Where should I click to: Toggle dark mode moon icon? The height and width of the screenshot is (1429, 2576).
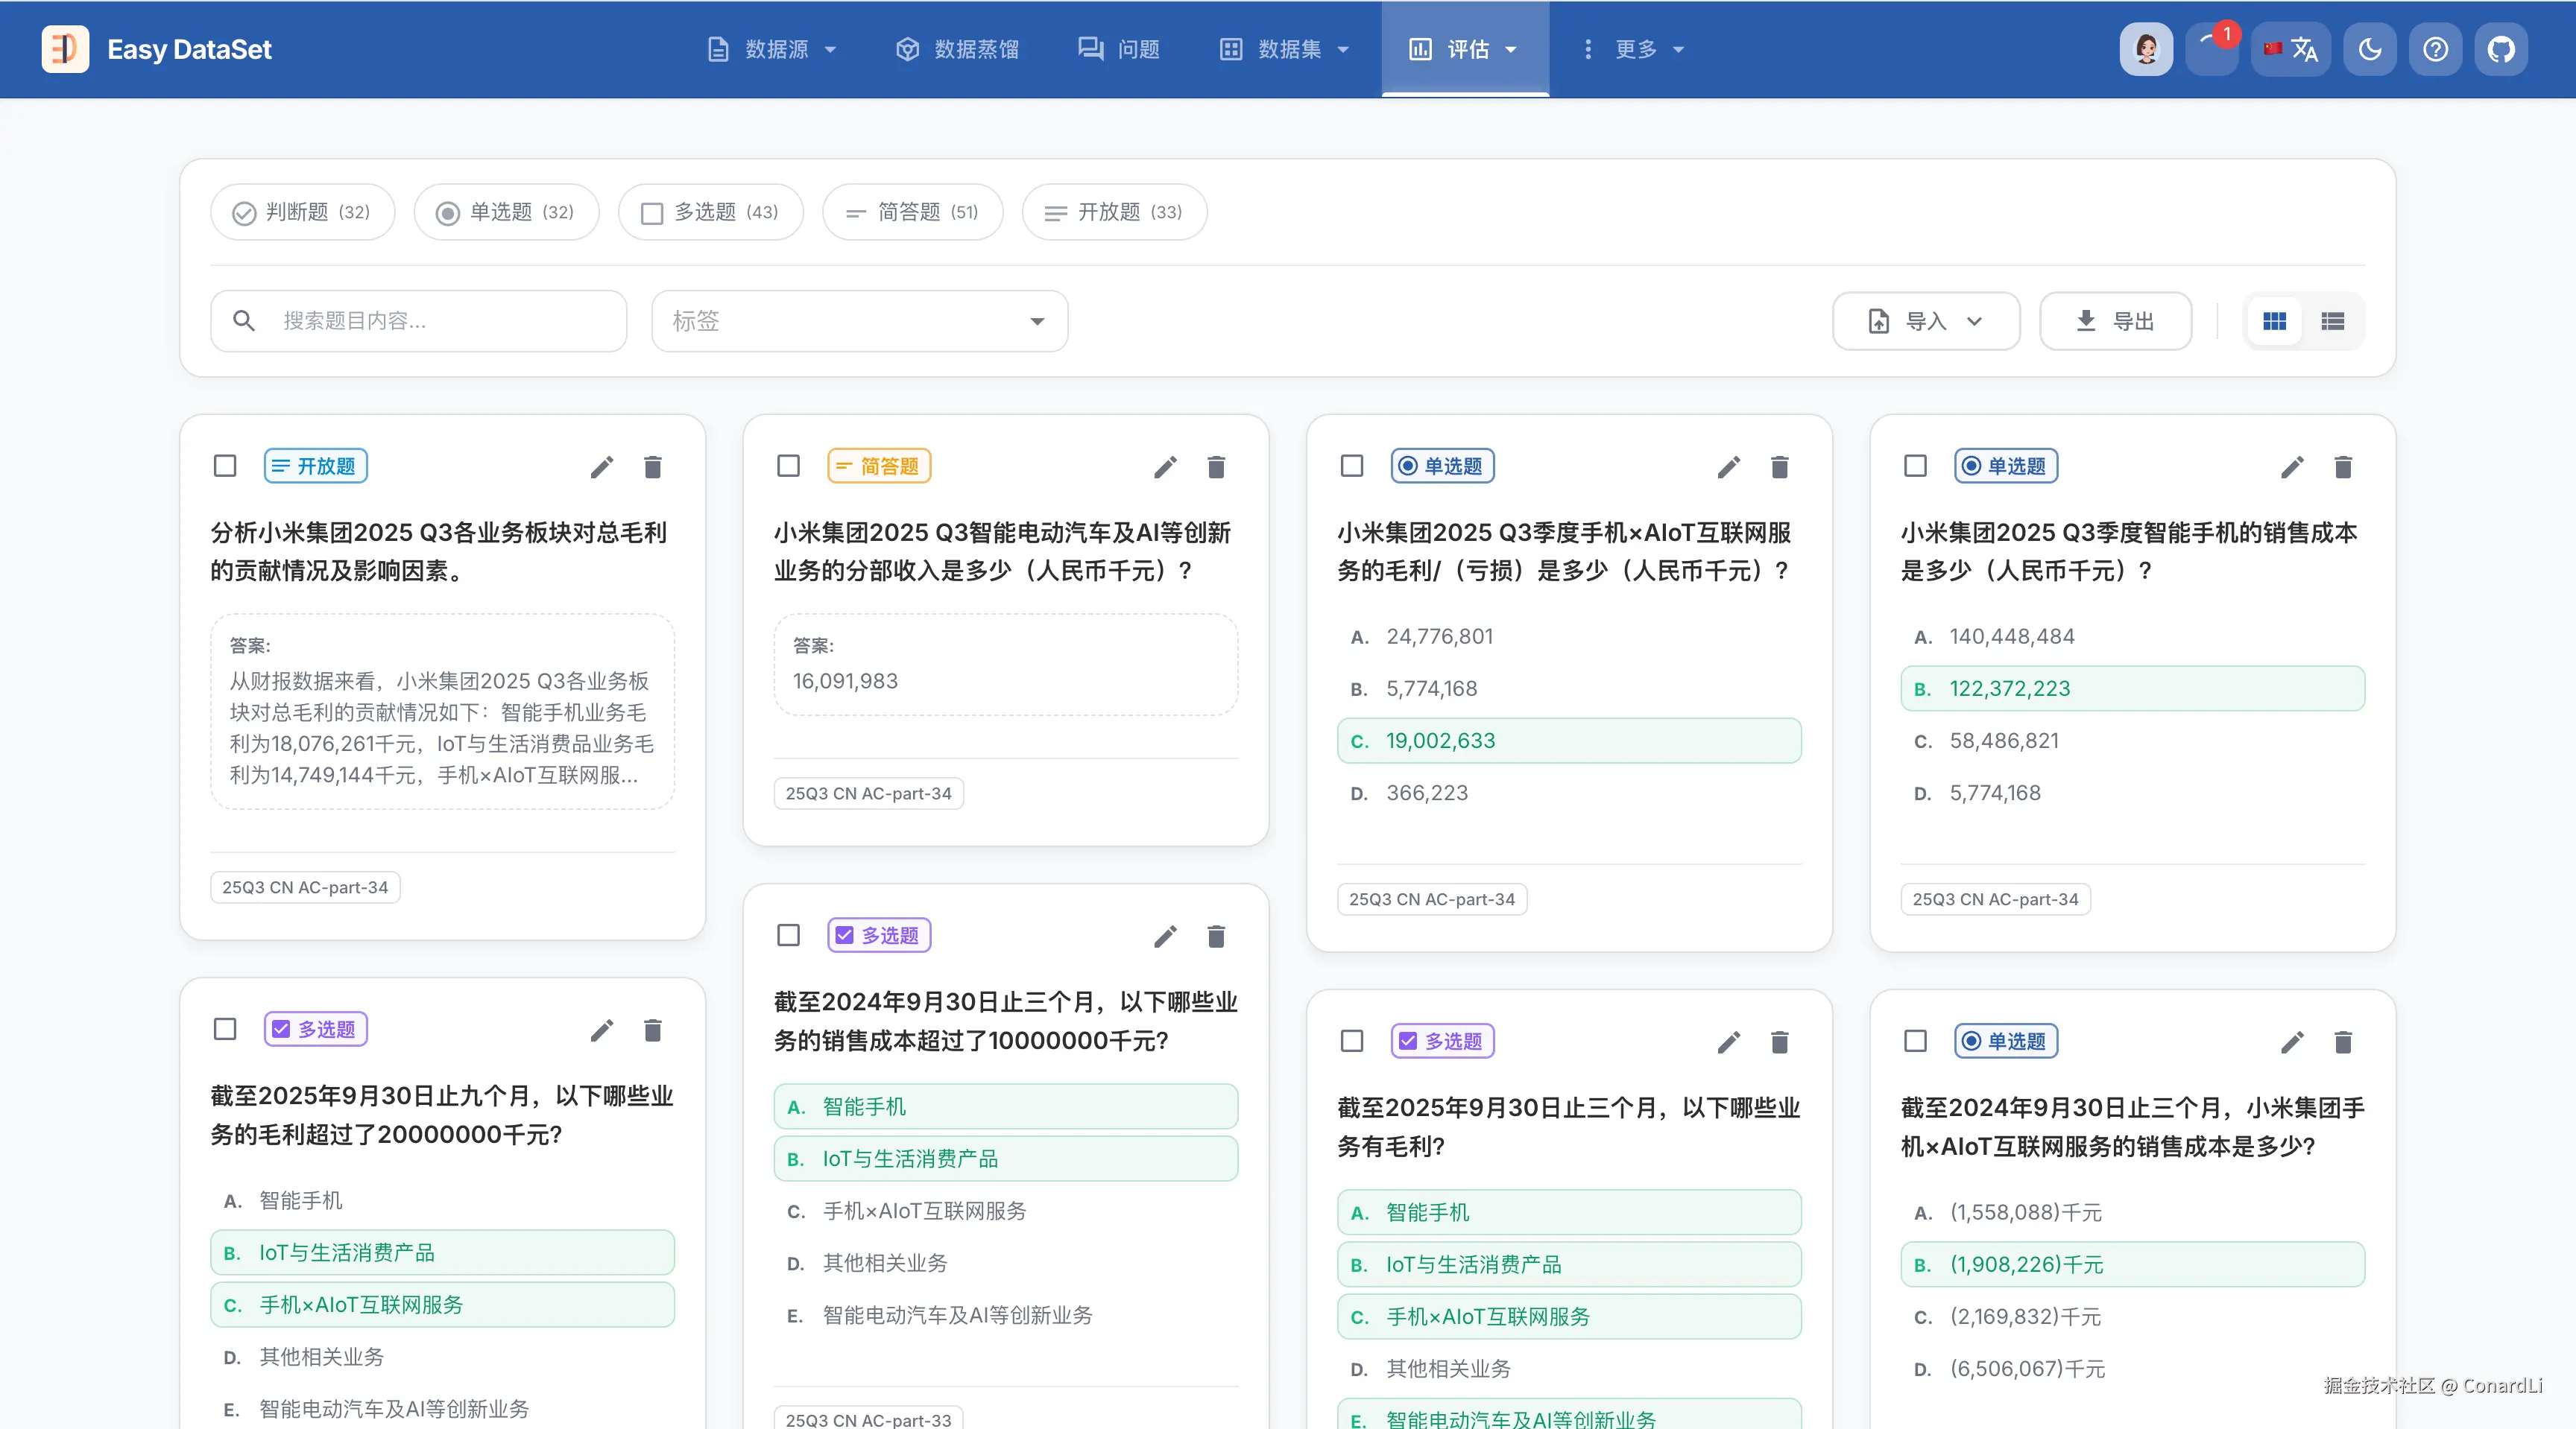[x=2370, y=49]
